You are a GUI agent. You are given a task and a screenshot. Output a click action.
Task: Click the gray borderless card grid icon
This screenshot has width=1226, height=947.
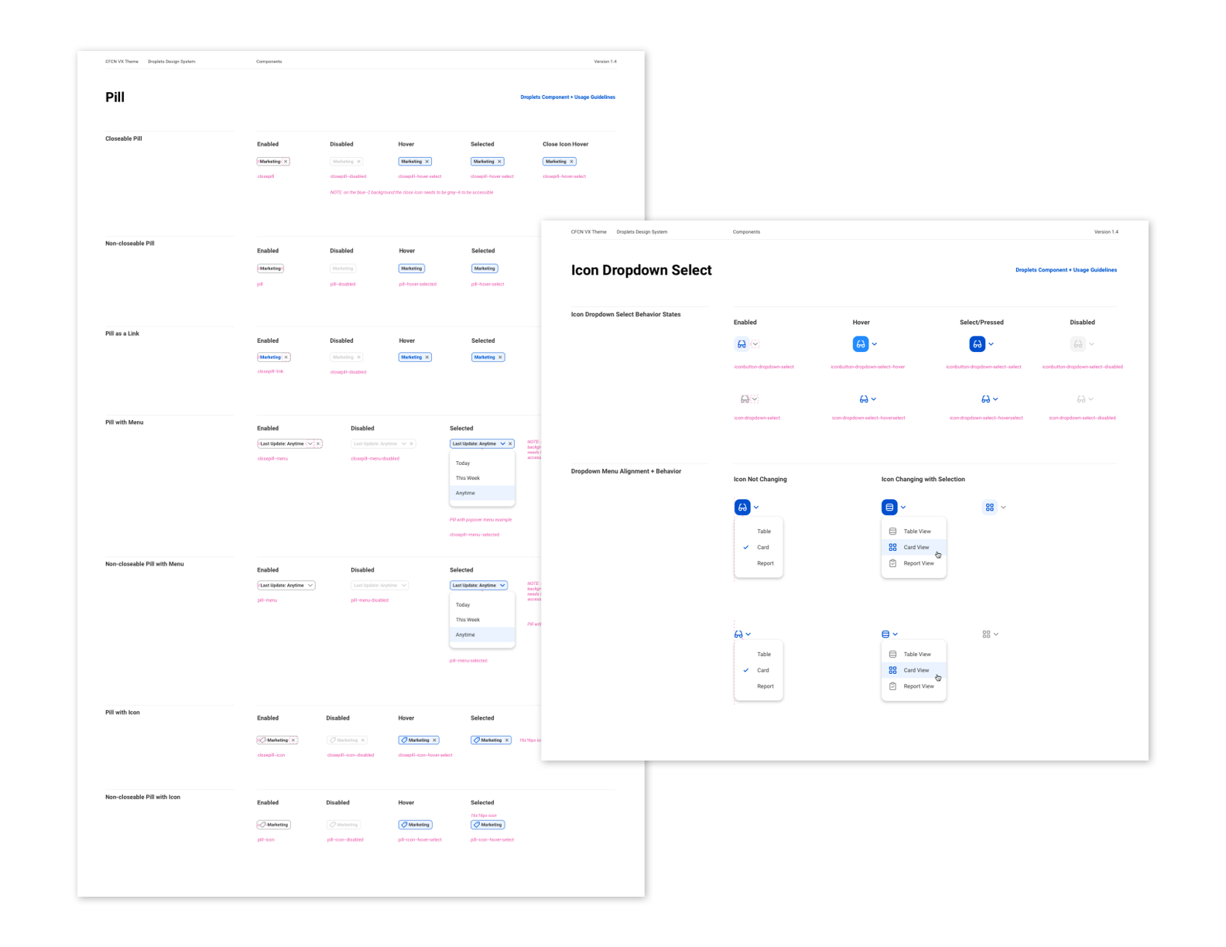tap(986, 634)
